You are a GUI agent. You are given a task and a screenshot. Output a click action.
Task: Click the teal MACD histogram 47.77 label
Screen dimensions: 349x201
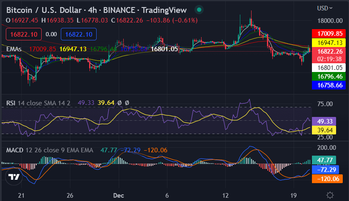[324, 160]
